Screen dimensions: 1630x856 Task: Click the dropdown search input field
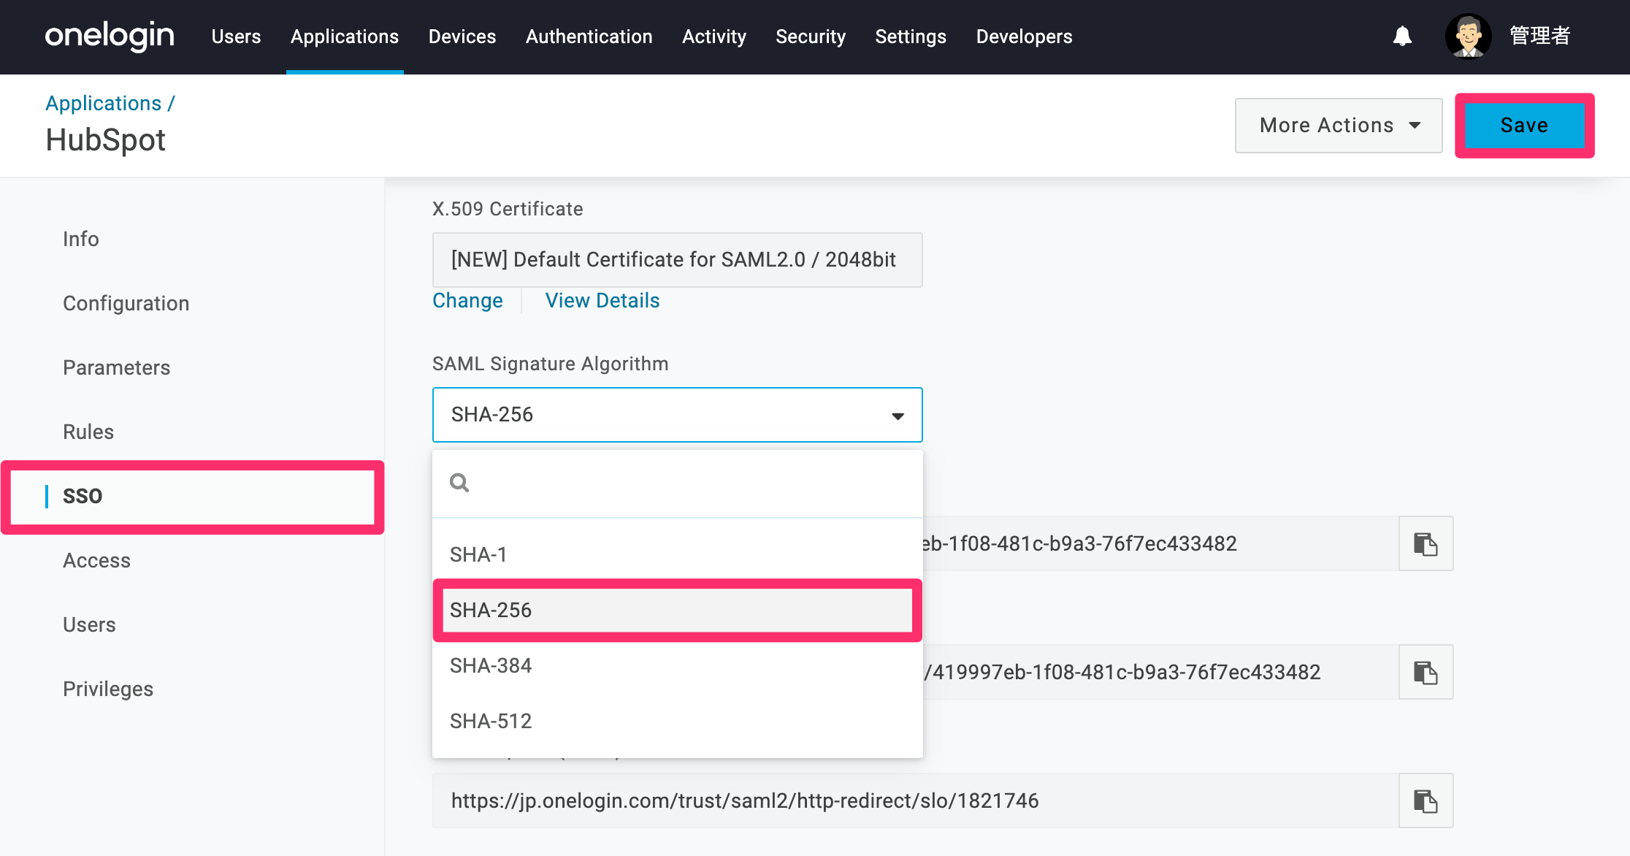pos(678,483)
